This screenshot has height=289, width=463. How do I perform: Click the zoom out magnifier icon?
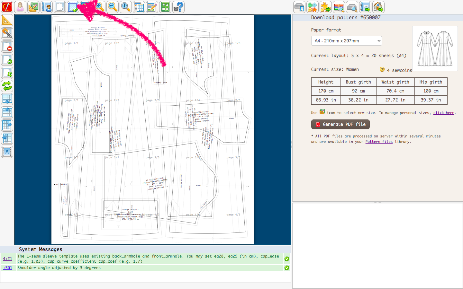pos(113,7)
